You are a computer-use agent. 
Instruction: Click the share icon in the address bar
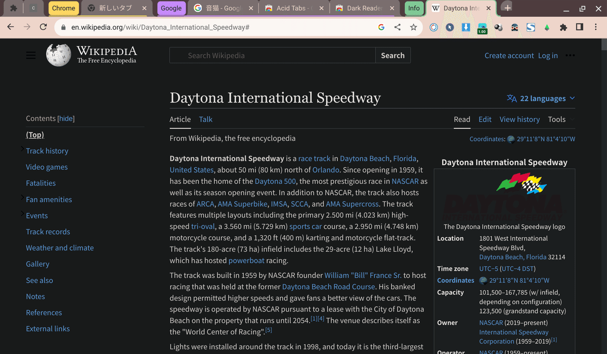pyautogui.click(x=398, y=27)
